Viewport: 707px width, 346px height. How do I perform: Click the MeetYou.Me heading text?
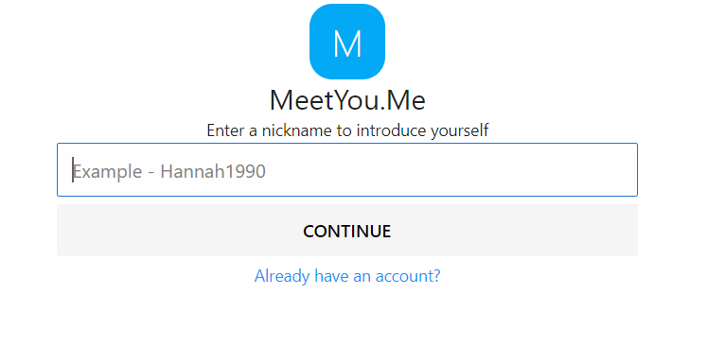pos(347,100)
